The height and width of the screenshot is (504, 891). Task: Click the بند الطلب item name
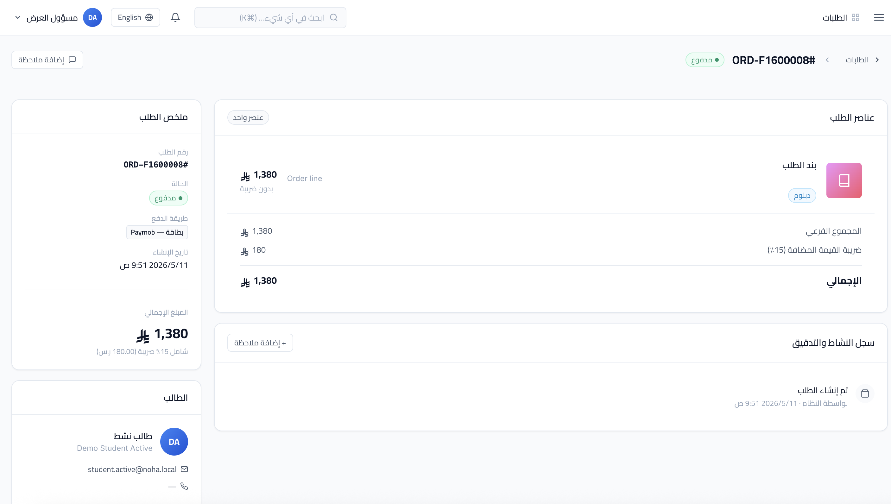click(x=799, y=165)
